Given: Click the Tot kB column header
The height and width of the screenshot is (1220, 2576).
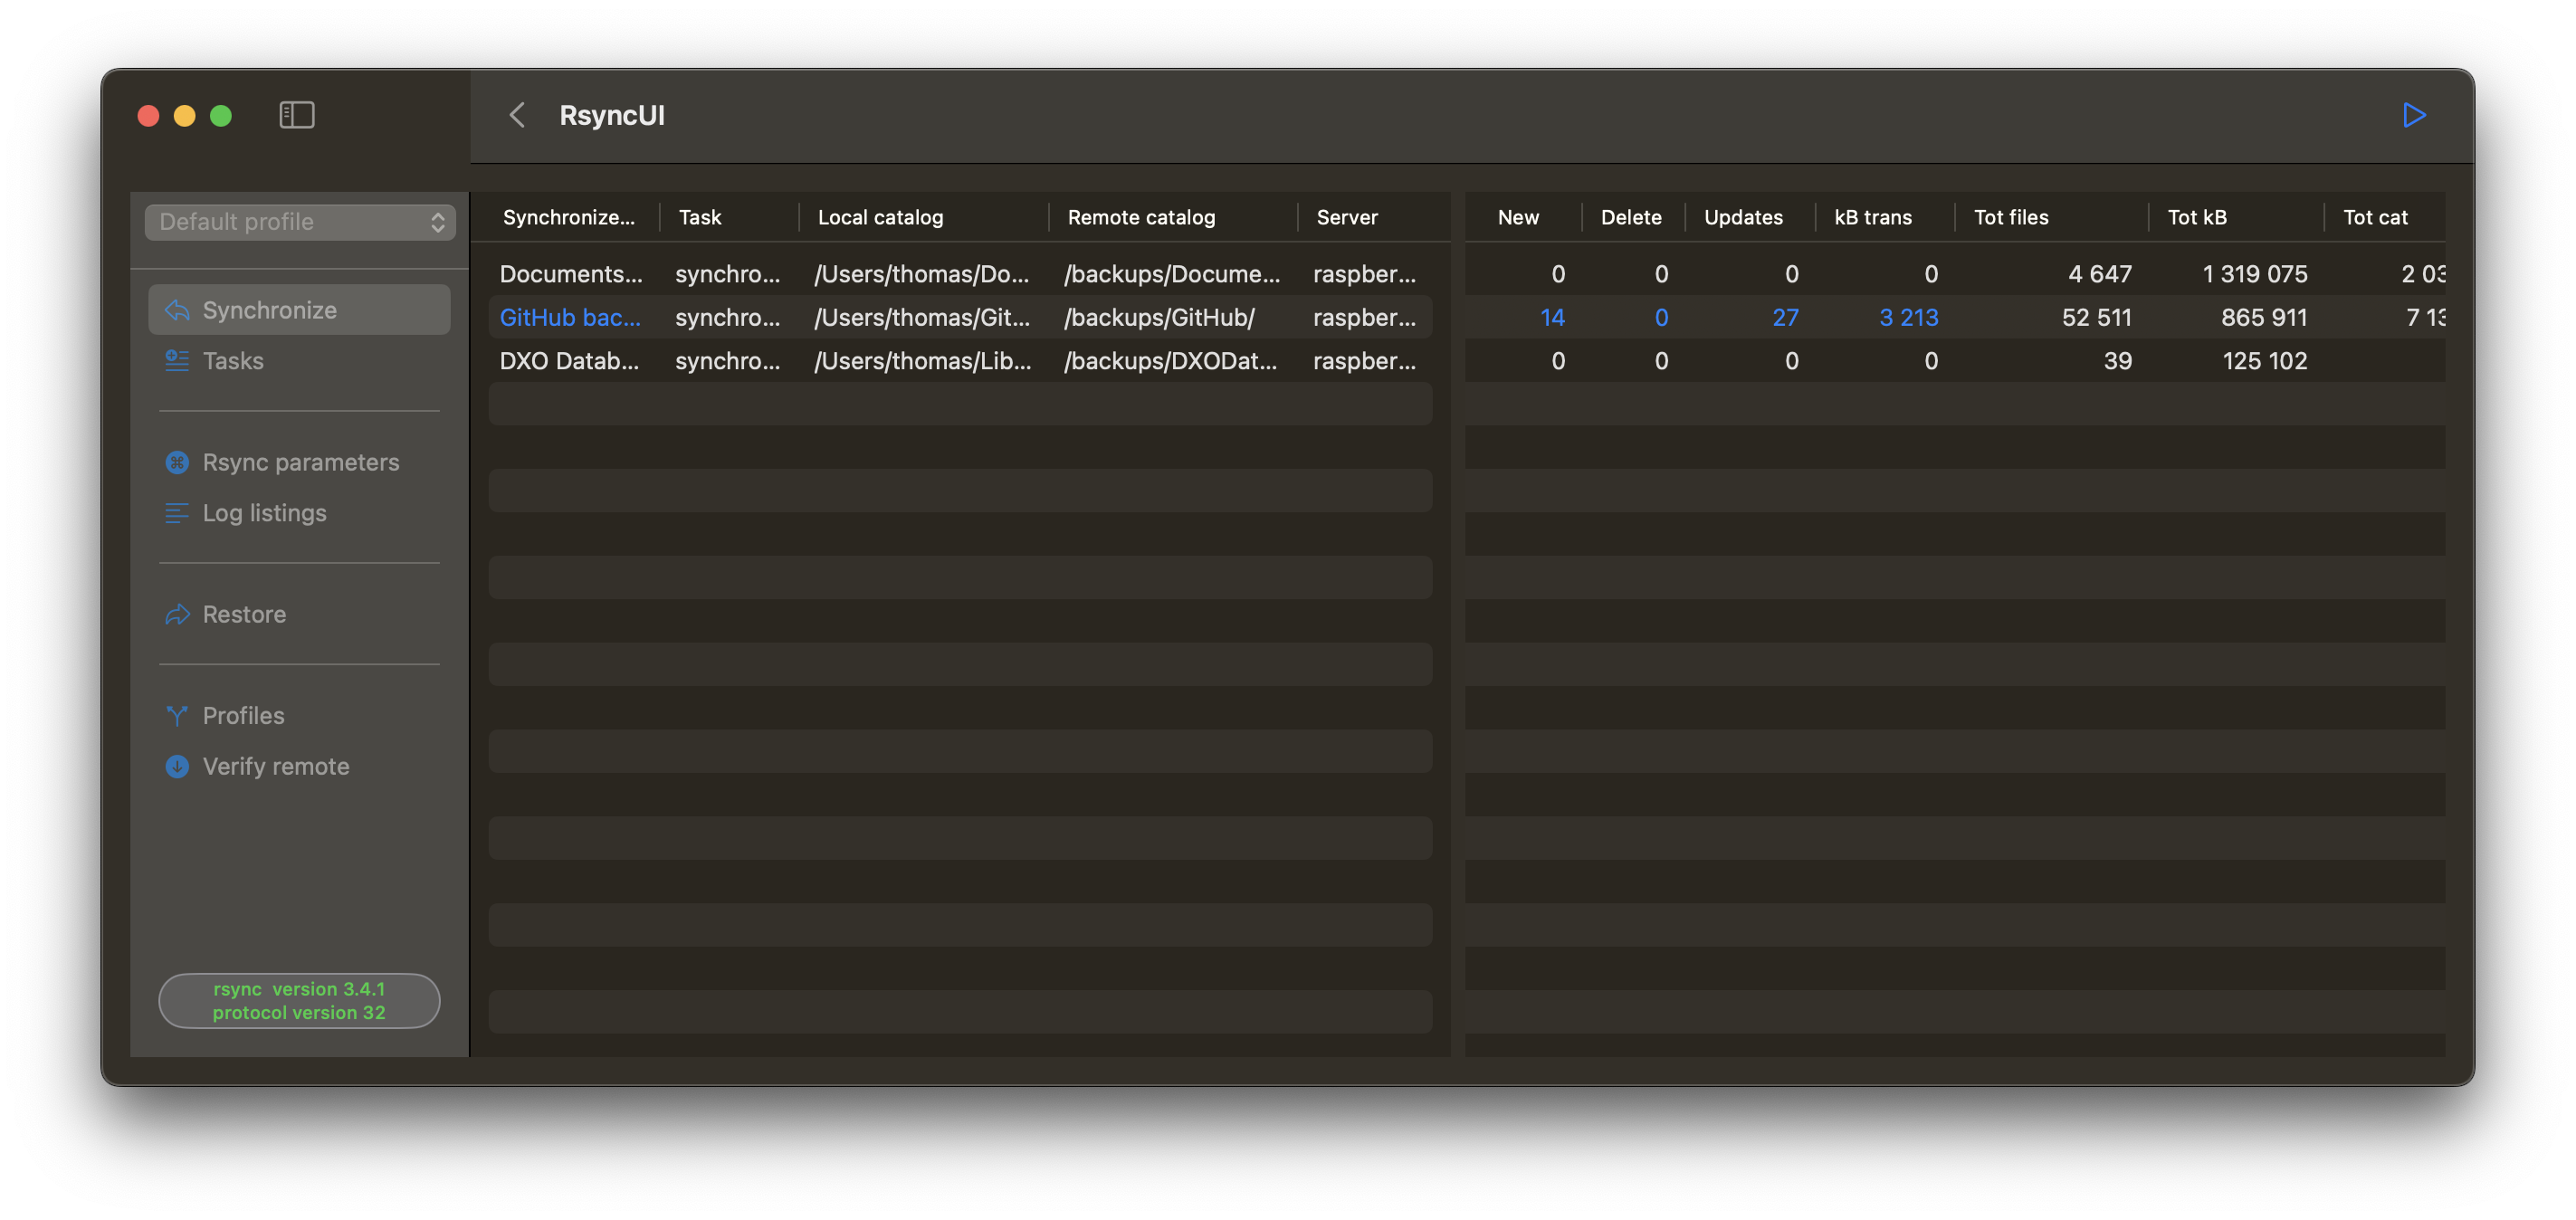Looking at the screenshot, I should 2197,217.
